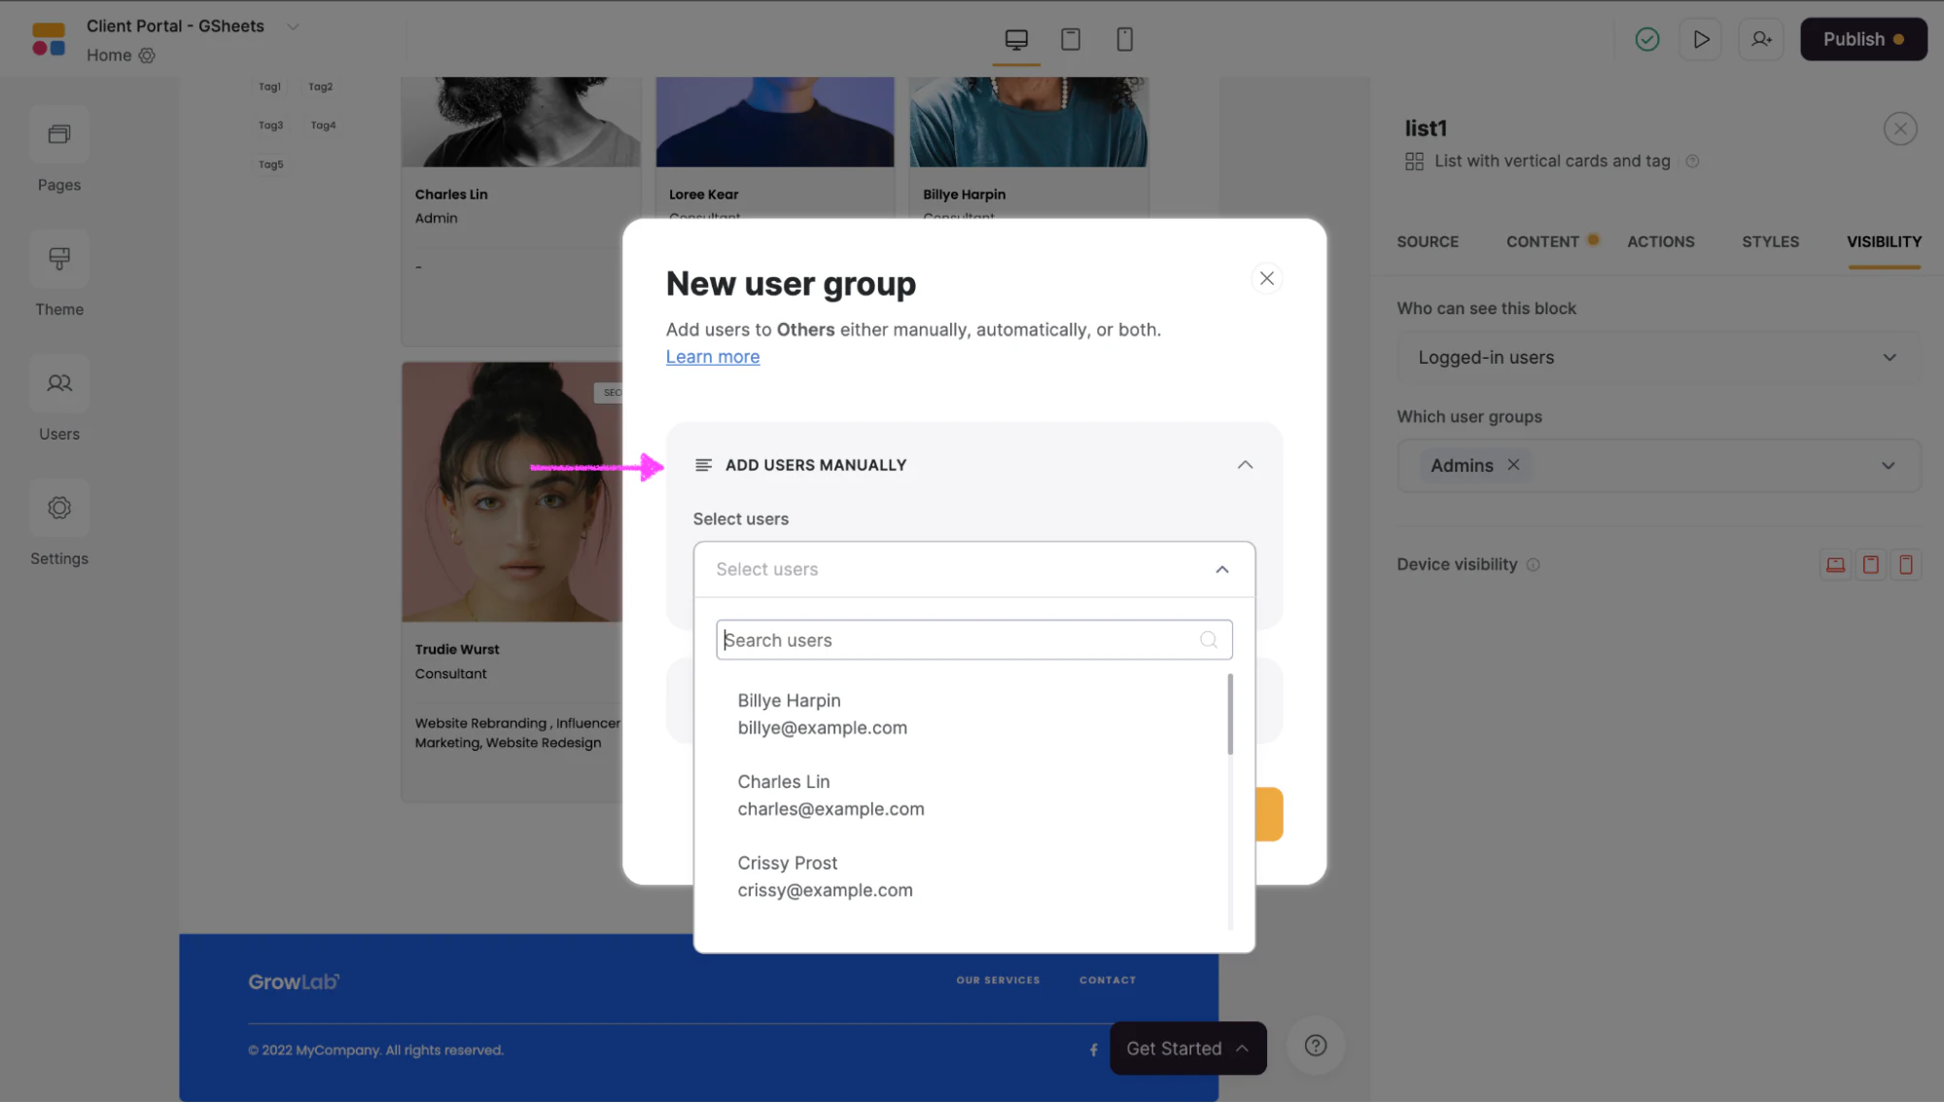Click the Publish button
This screenshot has width=1944, height=1103.
pyautogui.click(x=1863, y=40)
